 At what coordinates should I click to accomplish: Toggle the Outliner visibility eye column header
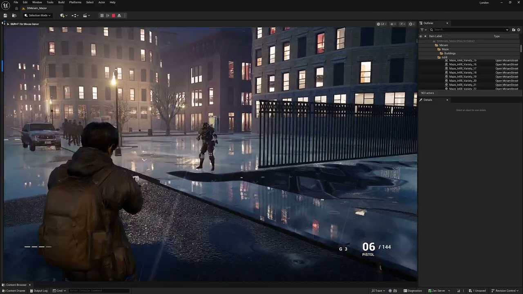(420, 36)
